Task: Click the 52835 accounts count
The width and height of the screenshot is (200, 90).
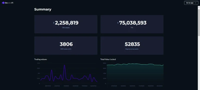Action: [x=132, y=44]
